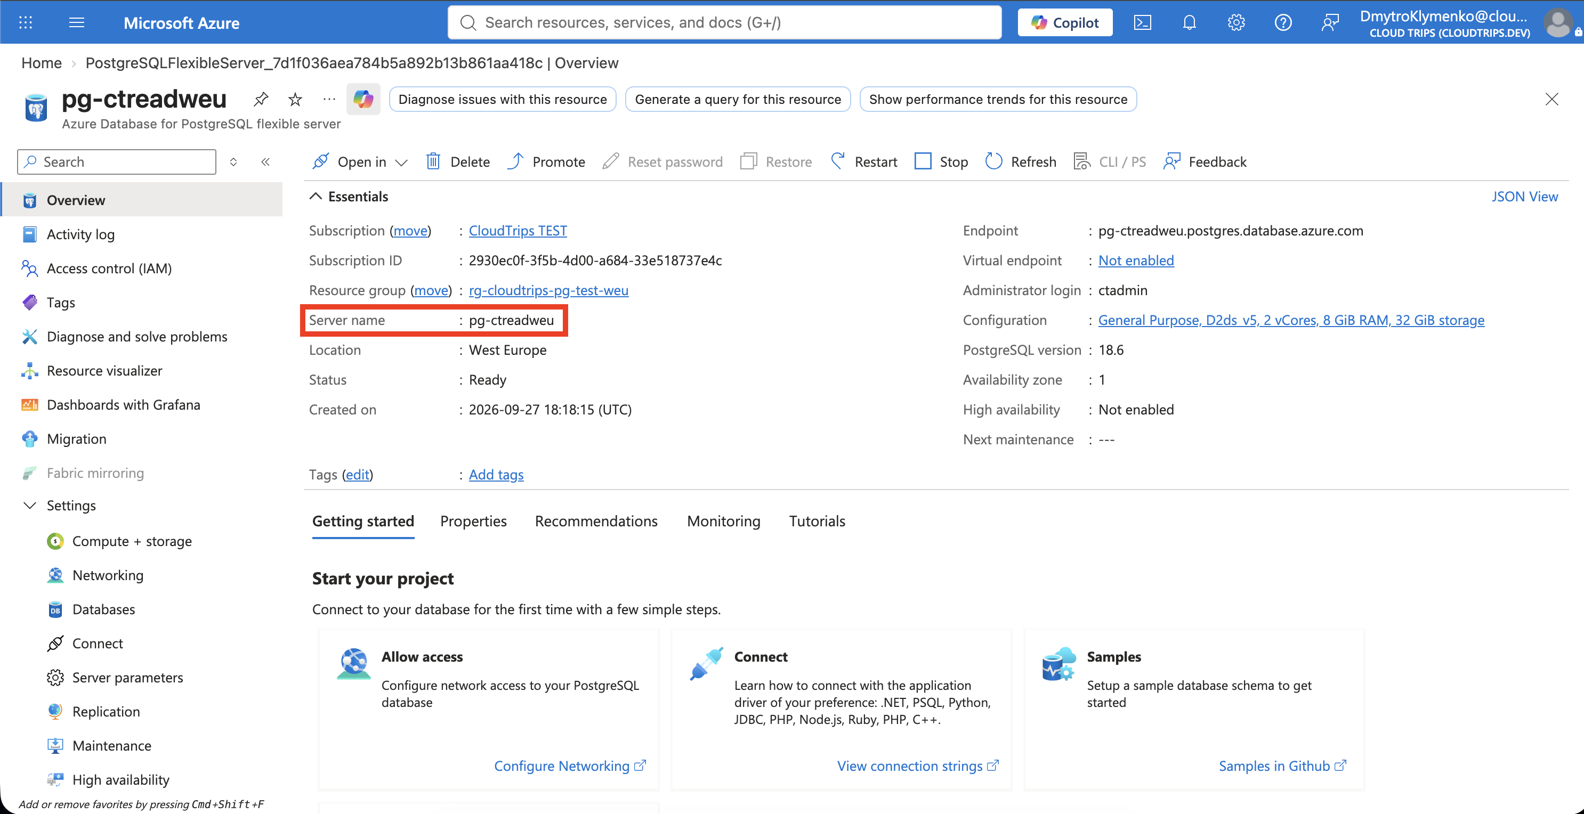Open the help question mark icon
The image size is (1584, 814).
tap(1283, 23)
